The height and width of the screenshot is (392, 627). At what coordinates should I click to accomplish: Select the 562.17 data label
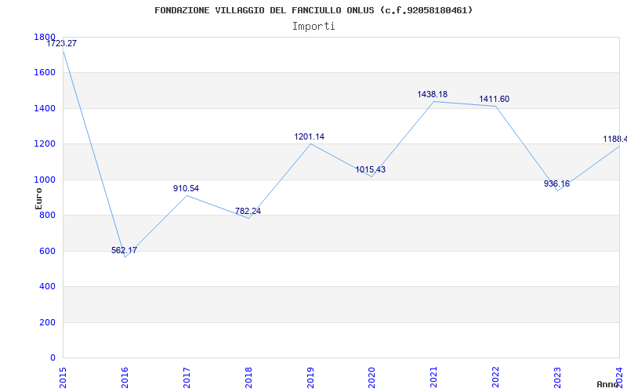point(124,250)
